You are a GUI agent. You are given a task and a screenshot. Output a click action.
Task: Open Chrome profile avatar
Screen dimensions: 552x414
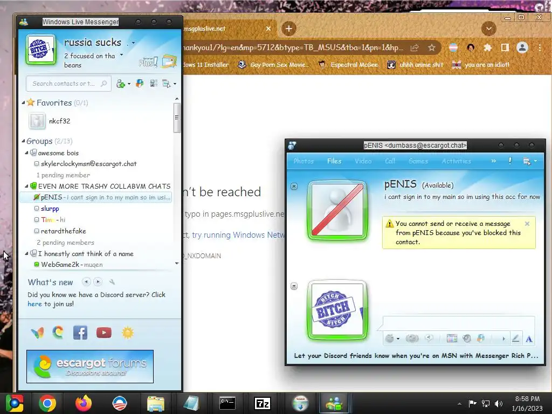522,47
